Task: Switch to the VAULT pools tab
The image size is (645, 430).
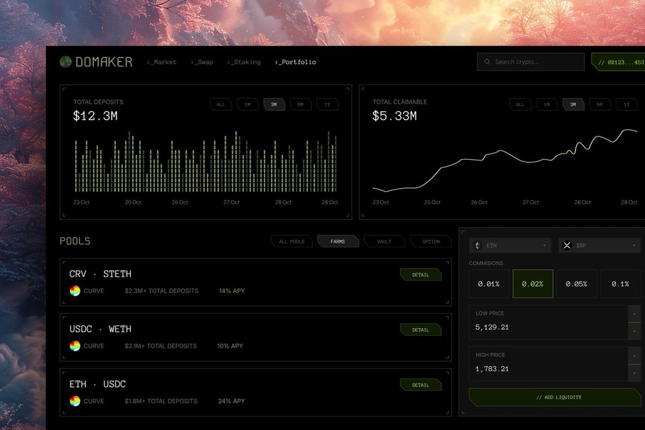Action: click(384, 241)
